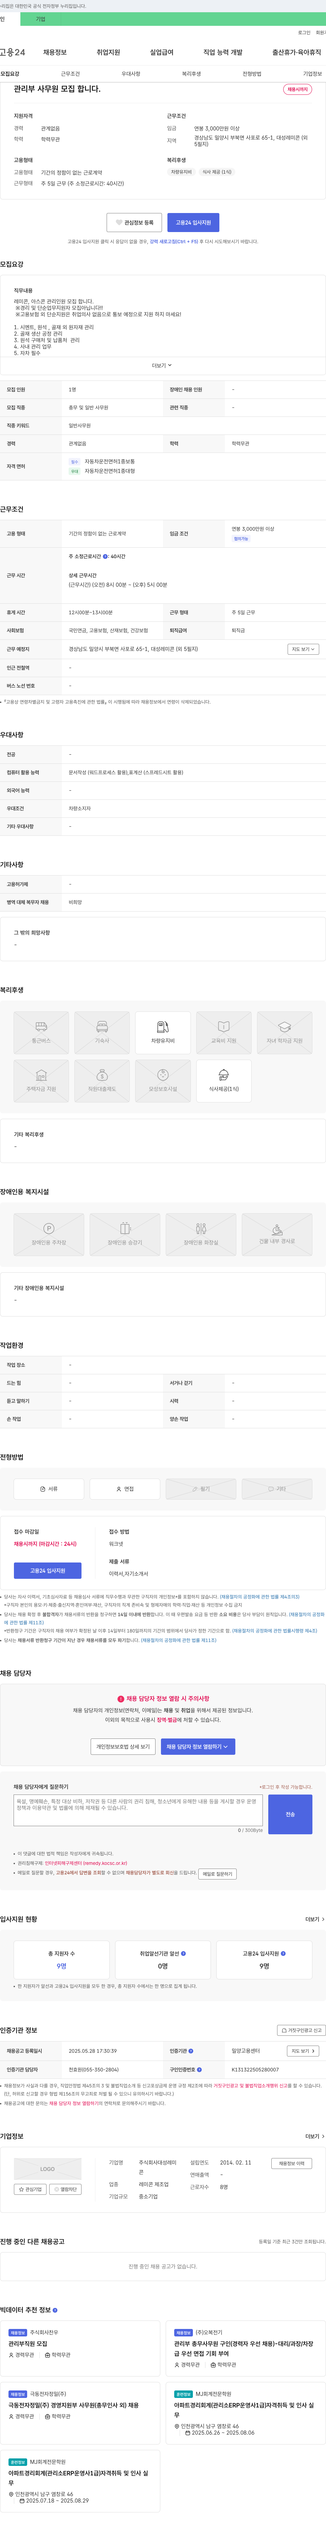
Task: Switch to the 근무조건 tab
Action: pyautogui.click(x=70, y=74)
